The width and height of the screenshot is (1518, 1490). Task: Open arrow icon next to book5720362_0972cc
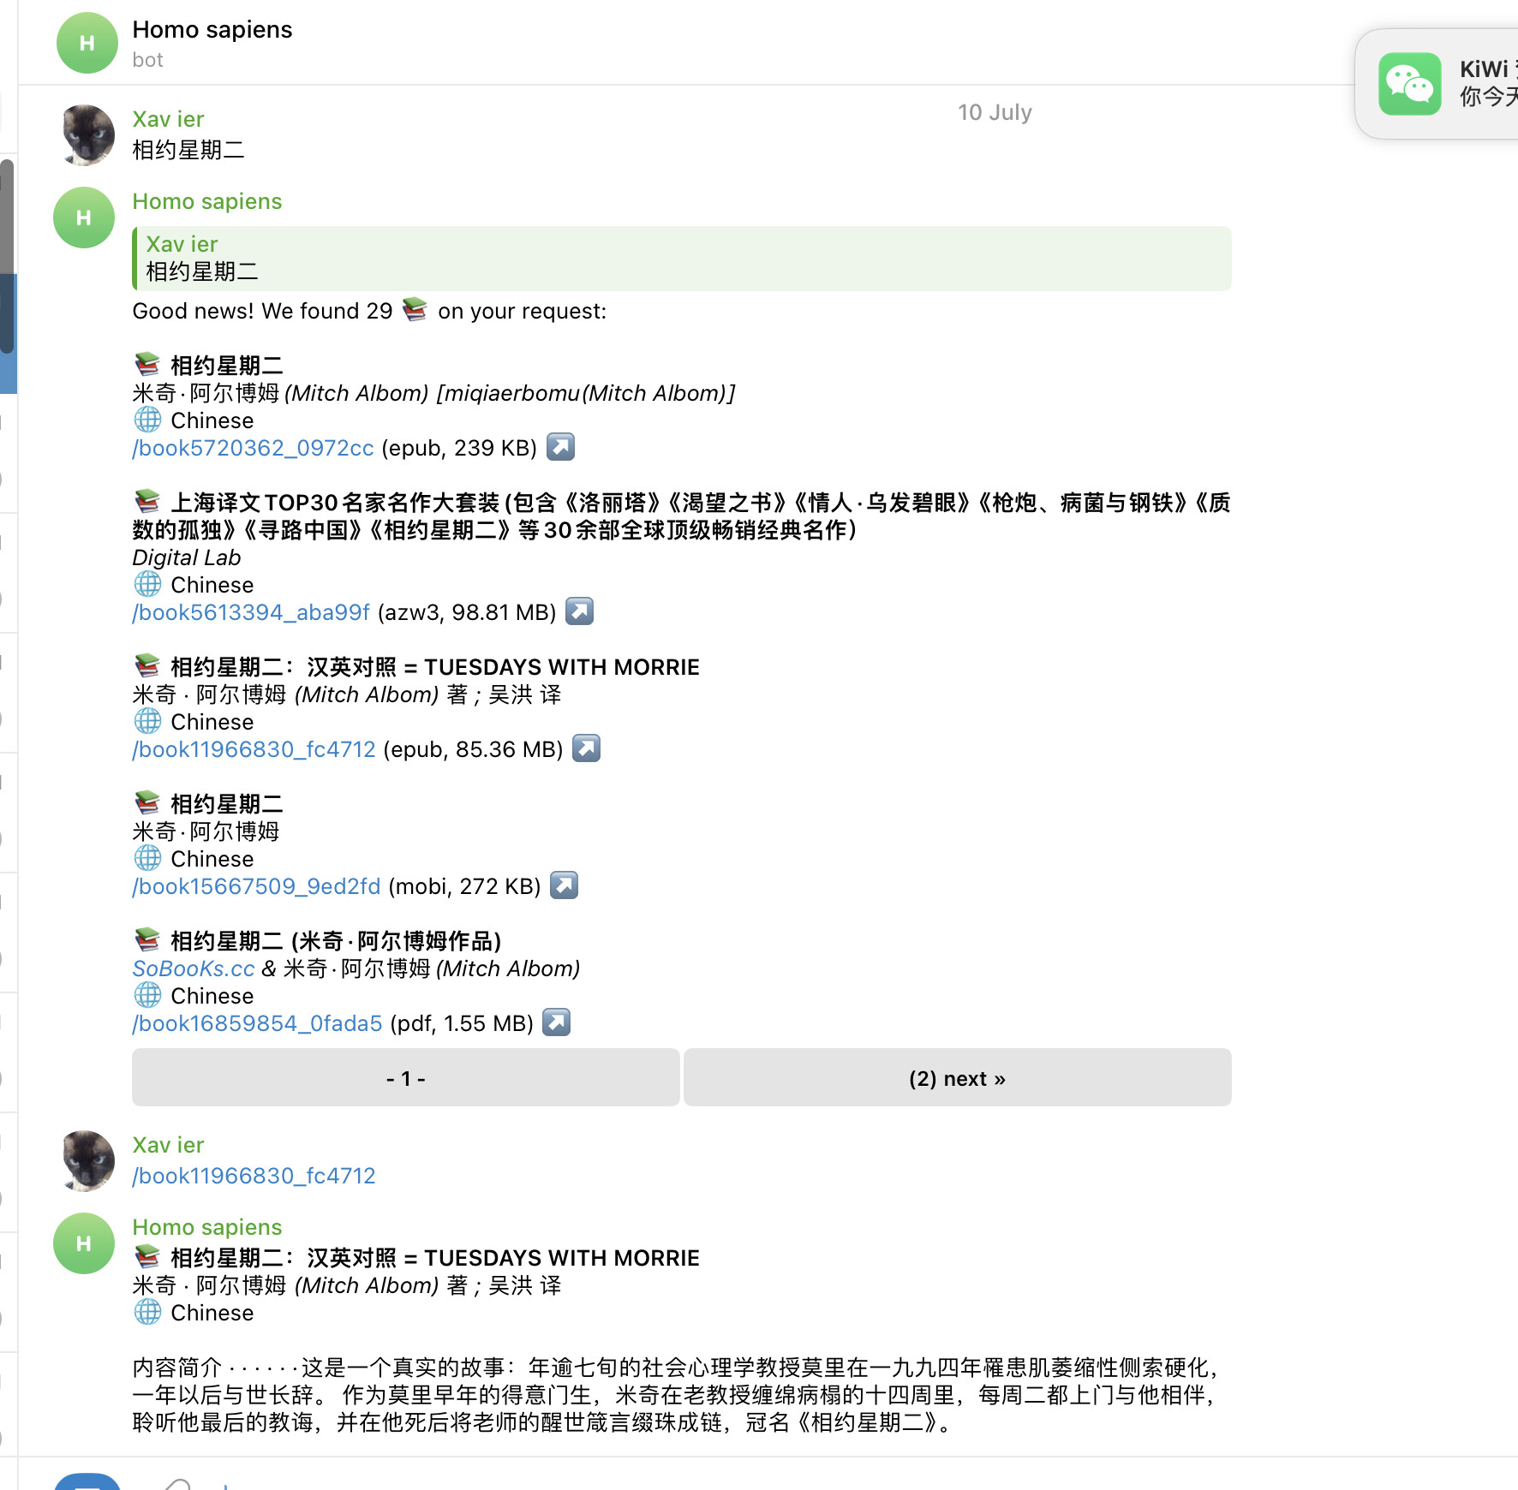point(561,447)
